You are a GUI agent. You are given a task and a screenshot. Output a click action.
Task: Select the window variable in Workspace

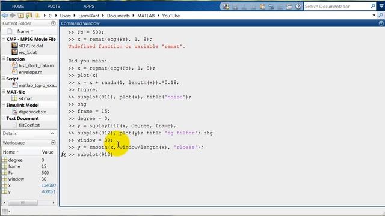point(16,179)
